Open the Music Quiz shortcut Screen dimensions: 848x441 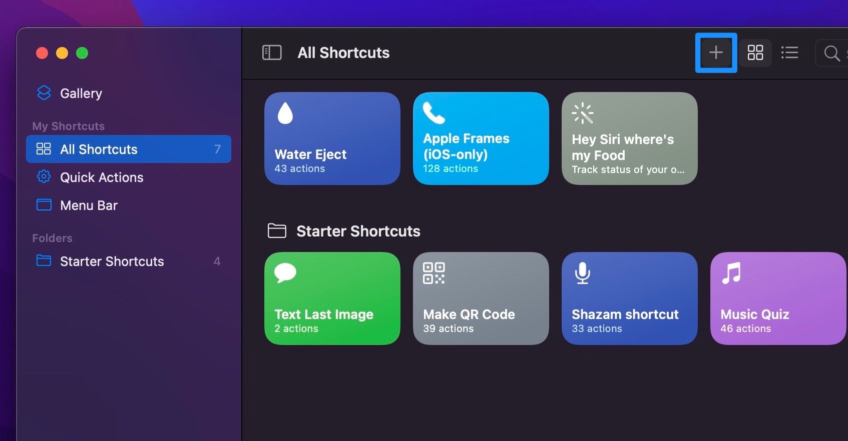pyautogui.click(x=778, y=298)
